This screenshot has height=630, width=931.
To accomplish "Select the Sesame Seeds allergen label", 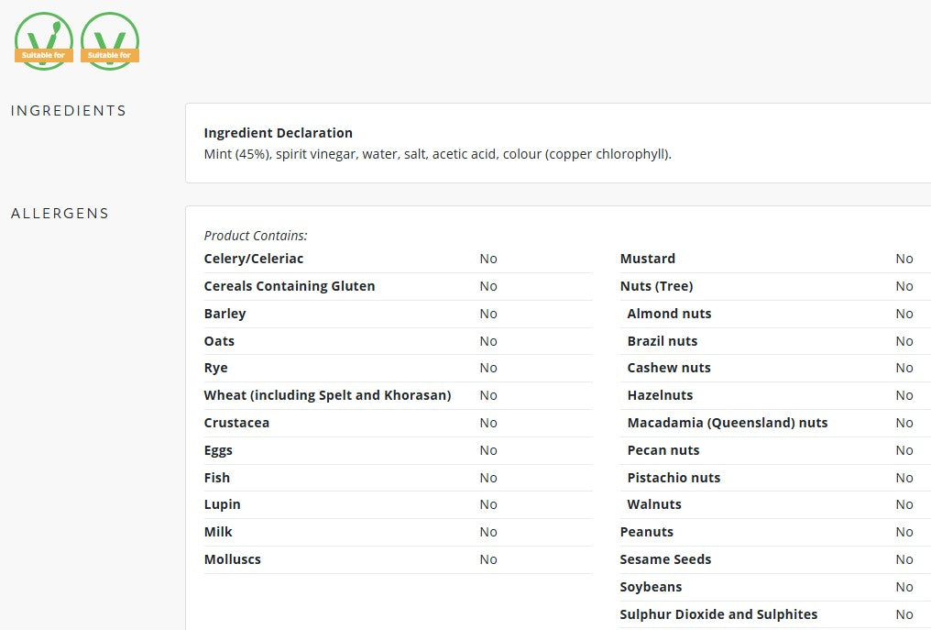I will pyautogui.click(x=665, y=559).
